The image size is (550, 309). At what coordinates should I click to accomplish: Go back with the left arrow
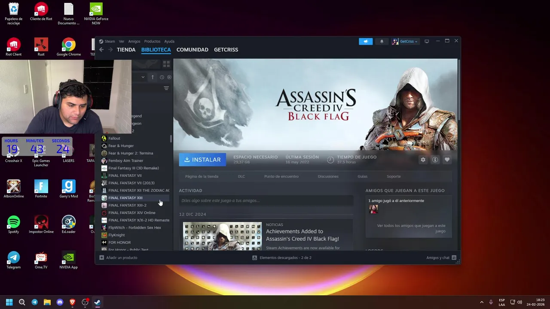click(101, 50)
